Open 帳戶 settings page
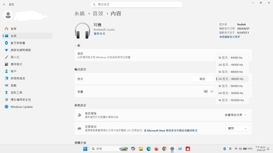The image size is (273, 153). [x=28, y=71]
